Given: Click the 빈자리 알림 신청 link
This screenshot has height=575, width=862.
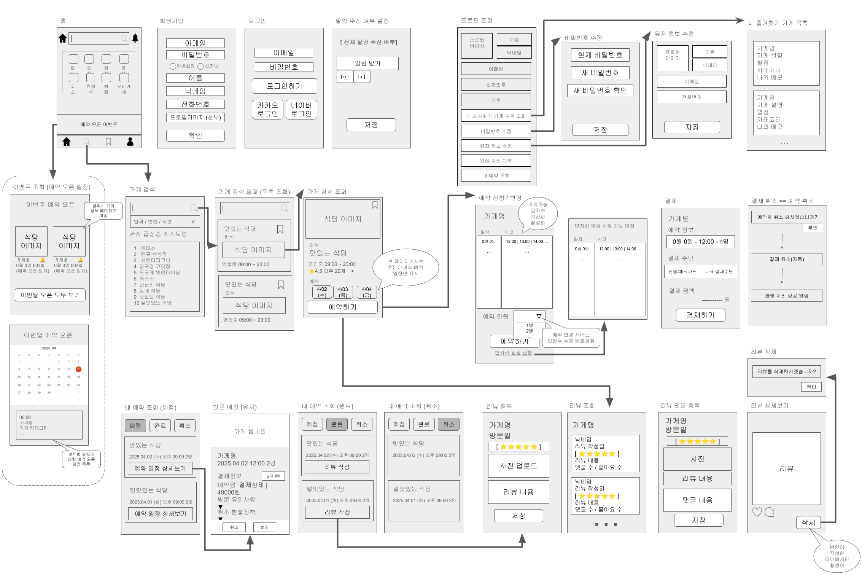Looking at the screenshot, I should pos(513,353).
